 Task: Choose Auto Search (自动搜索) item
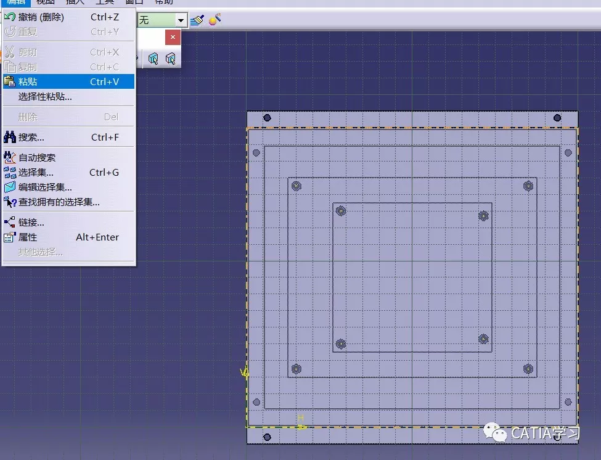[x=37, y=158]
